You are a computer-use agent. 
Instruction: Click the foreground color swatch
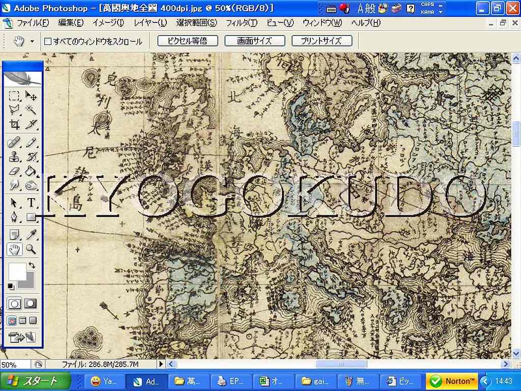pyautogui.click(x=17, y=272)
